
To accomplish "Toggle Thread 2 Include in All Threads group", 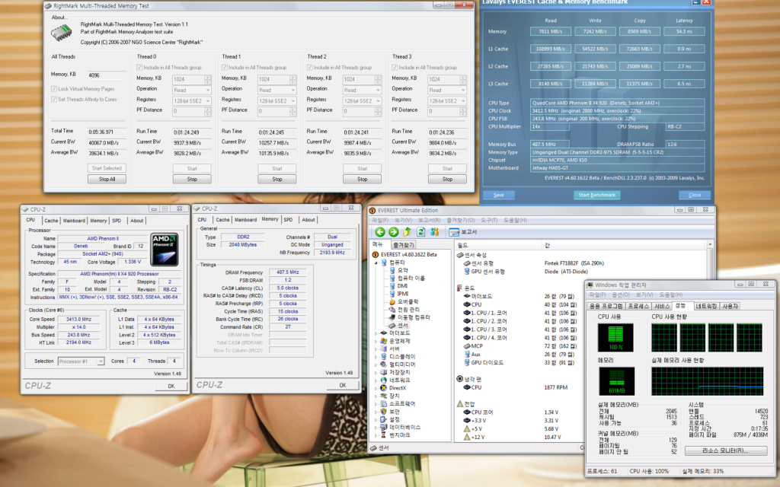I will tap(310, 68).
